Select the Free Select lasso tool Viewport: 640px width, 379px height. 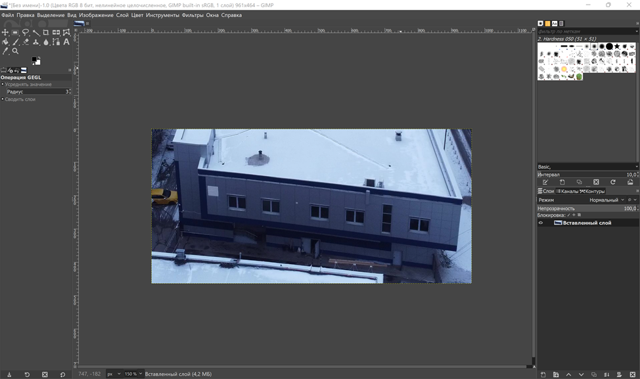click(26, 32)
